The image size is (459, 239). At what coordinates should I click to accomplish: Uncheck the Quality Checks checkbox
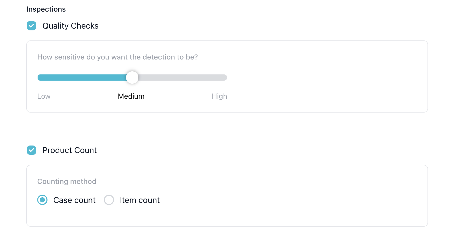31,26
